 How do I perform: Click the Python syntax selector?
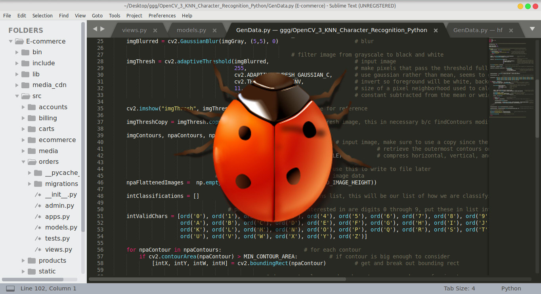[x=511, y=288]
